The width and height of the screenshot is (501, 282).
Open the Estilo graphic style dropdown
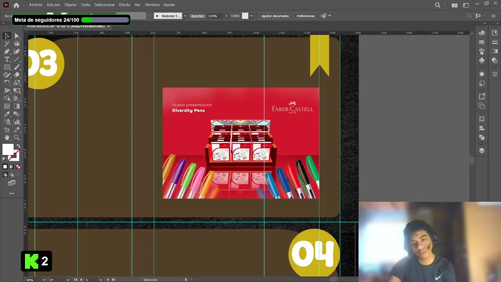point(251,16)
